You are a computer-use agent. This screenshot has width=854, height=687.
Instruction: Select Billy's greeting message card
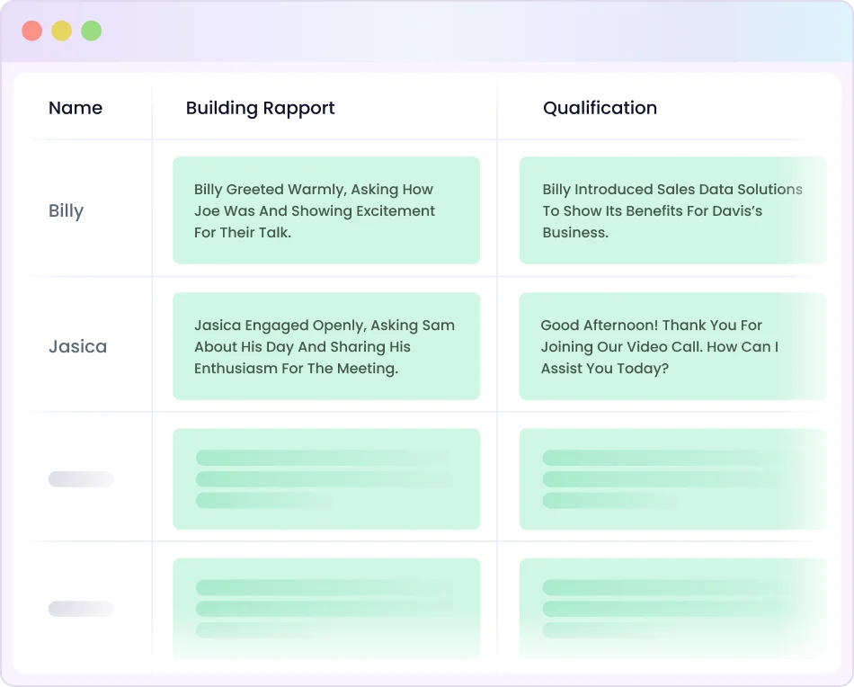(x=325, y=210)
